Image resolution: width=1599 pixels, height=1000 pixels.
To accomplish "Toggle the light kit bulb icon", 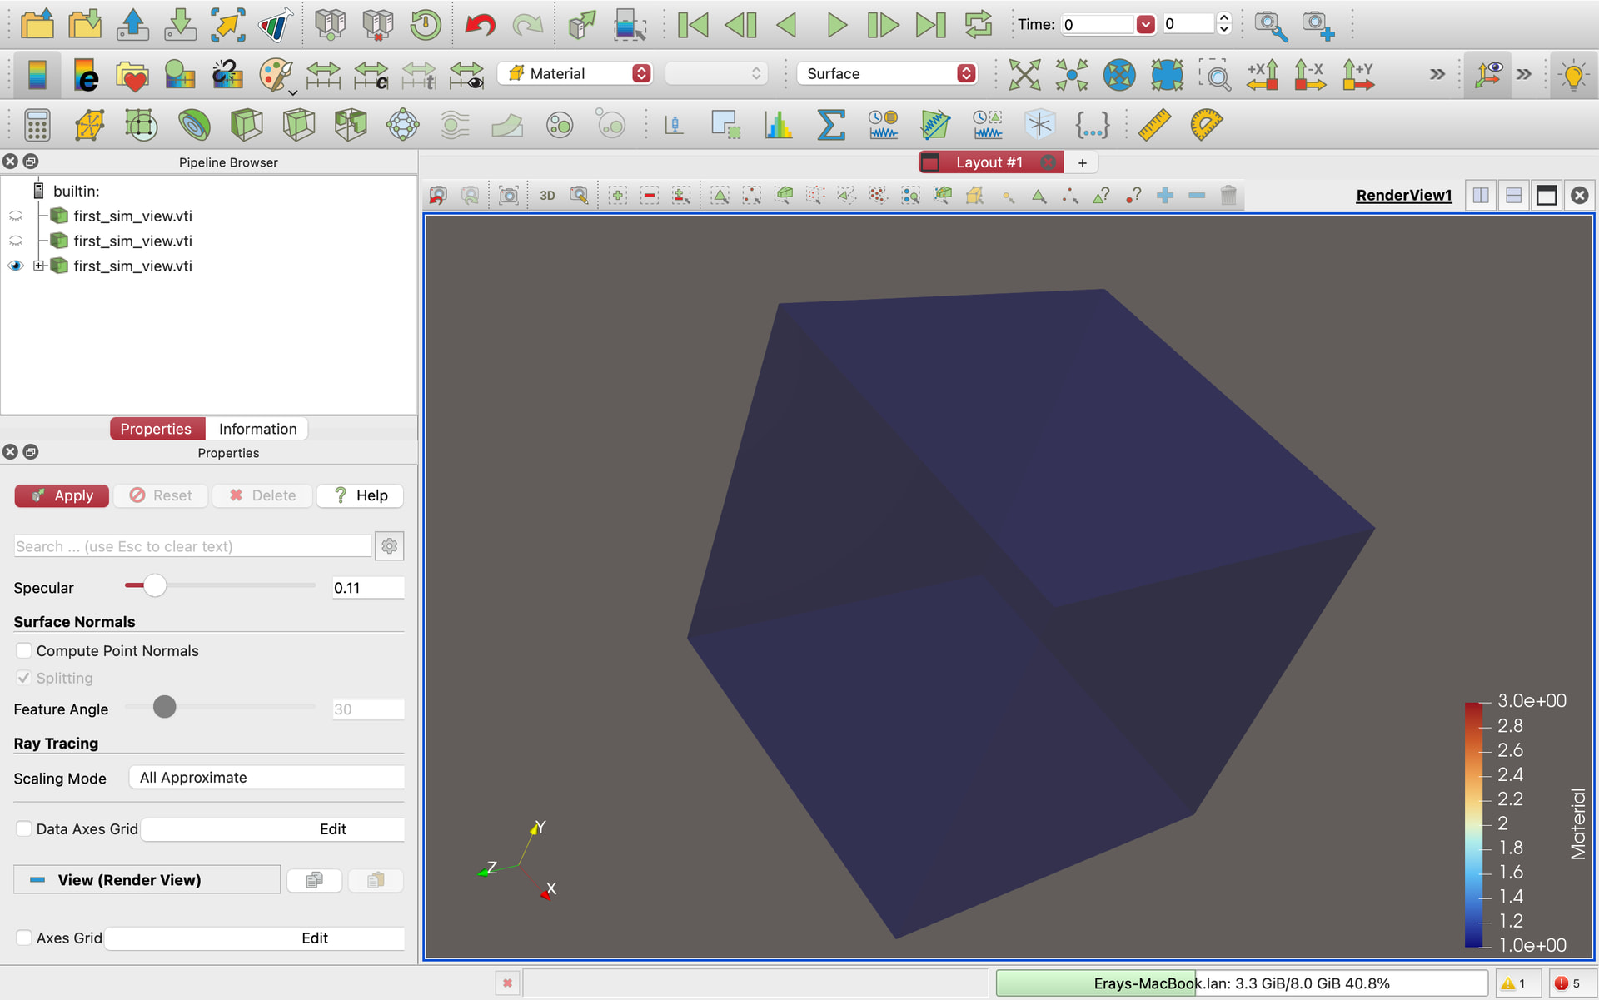I will pos(1573,75).
